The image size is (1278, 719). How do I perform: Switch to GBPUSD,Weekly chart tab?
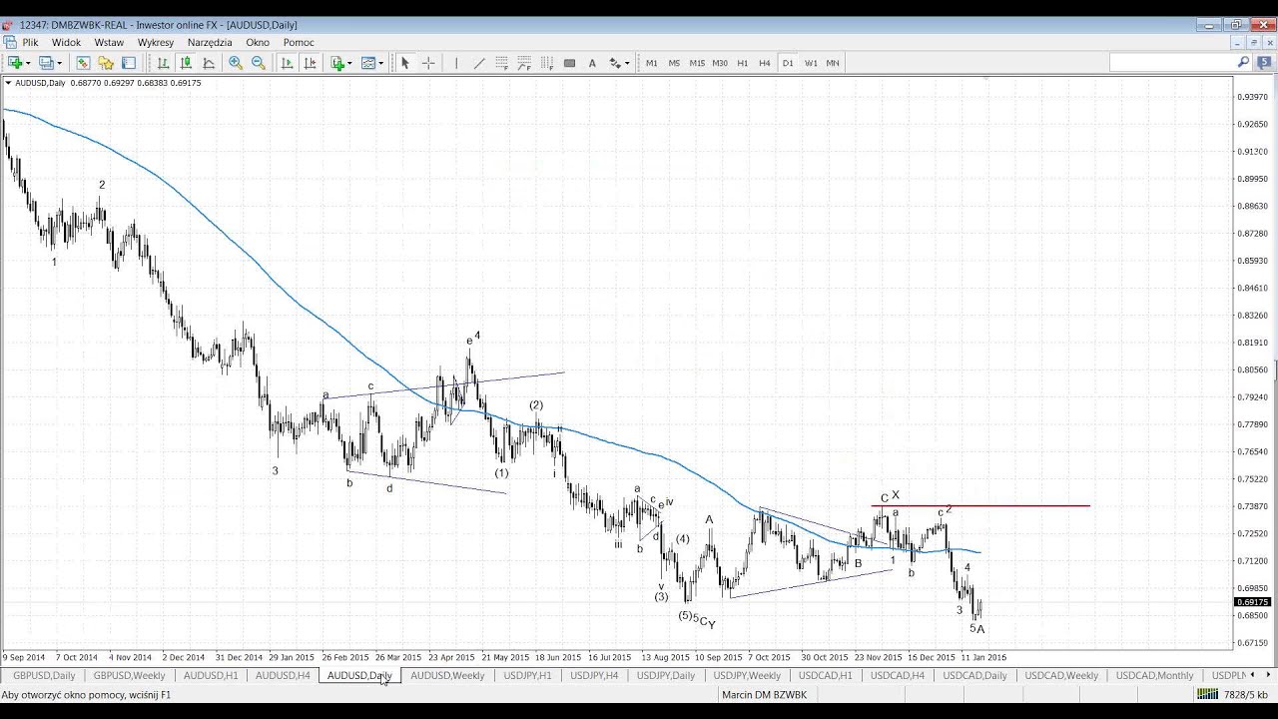click(x=130, y=676)
